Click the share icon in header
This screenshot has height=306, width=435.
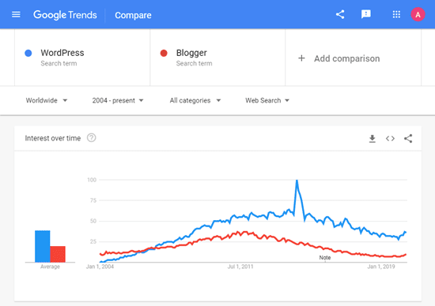(340, 14)
